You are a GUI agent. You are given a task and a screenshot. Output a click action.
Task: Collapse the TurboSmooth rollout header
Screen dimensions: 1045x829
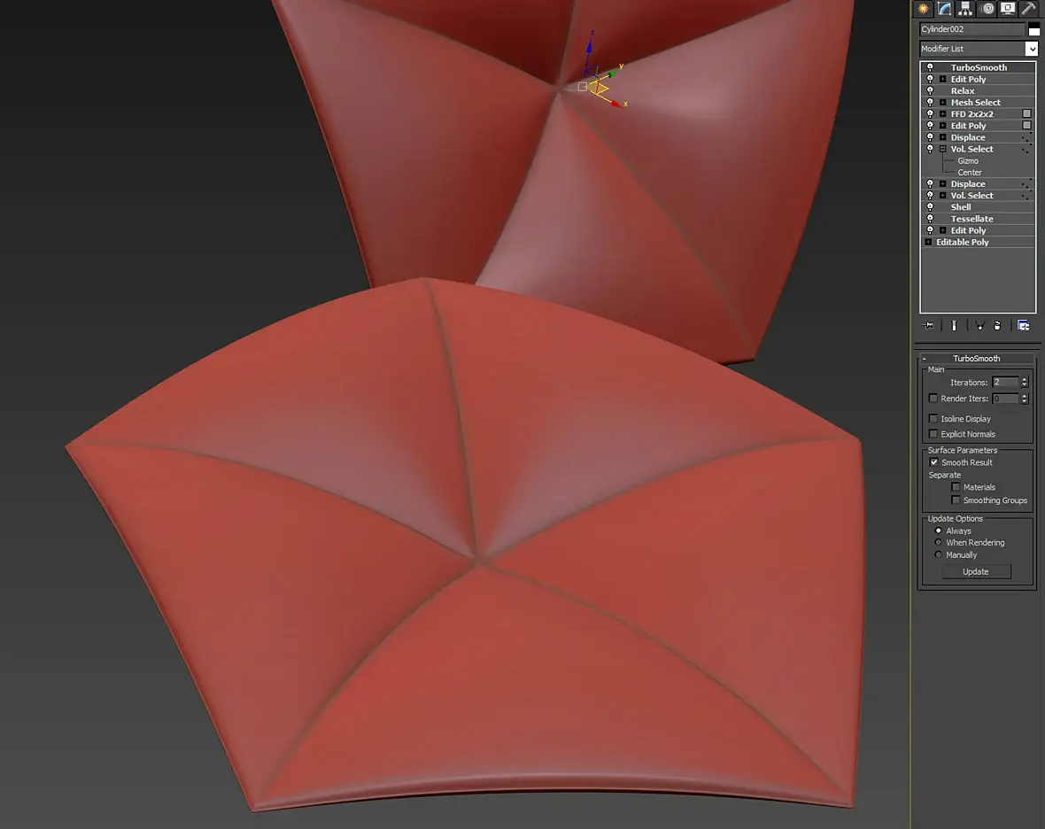(x=977, y=359)
